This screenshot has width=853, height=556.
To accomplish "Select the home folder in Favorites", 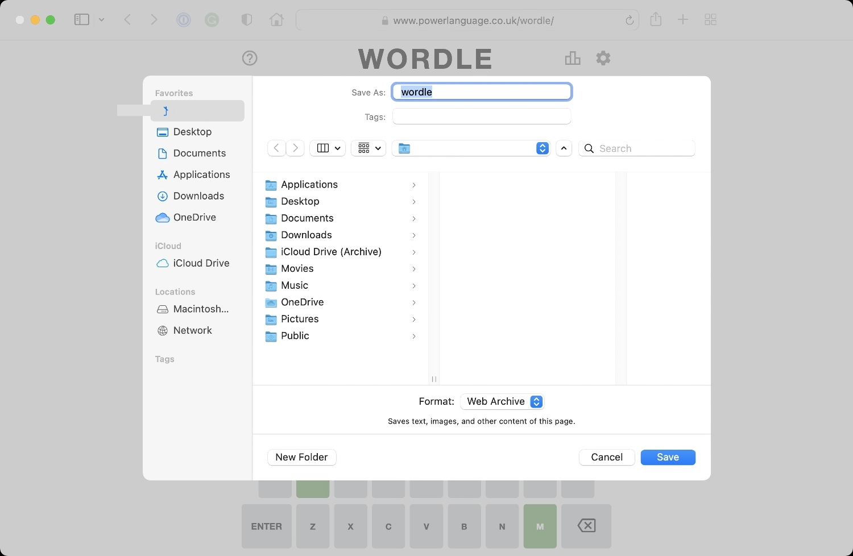I will 197,111.
